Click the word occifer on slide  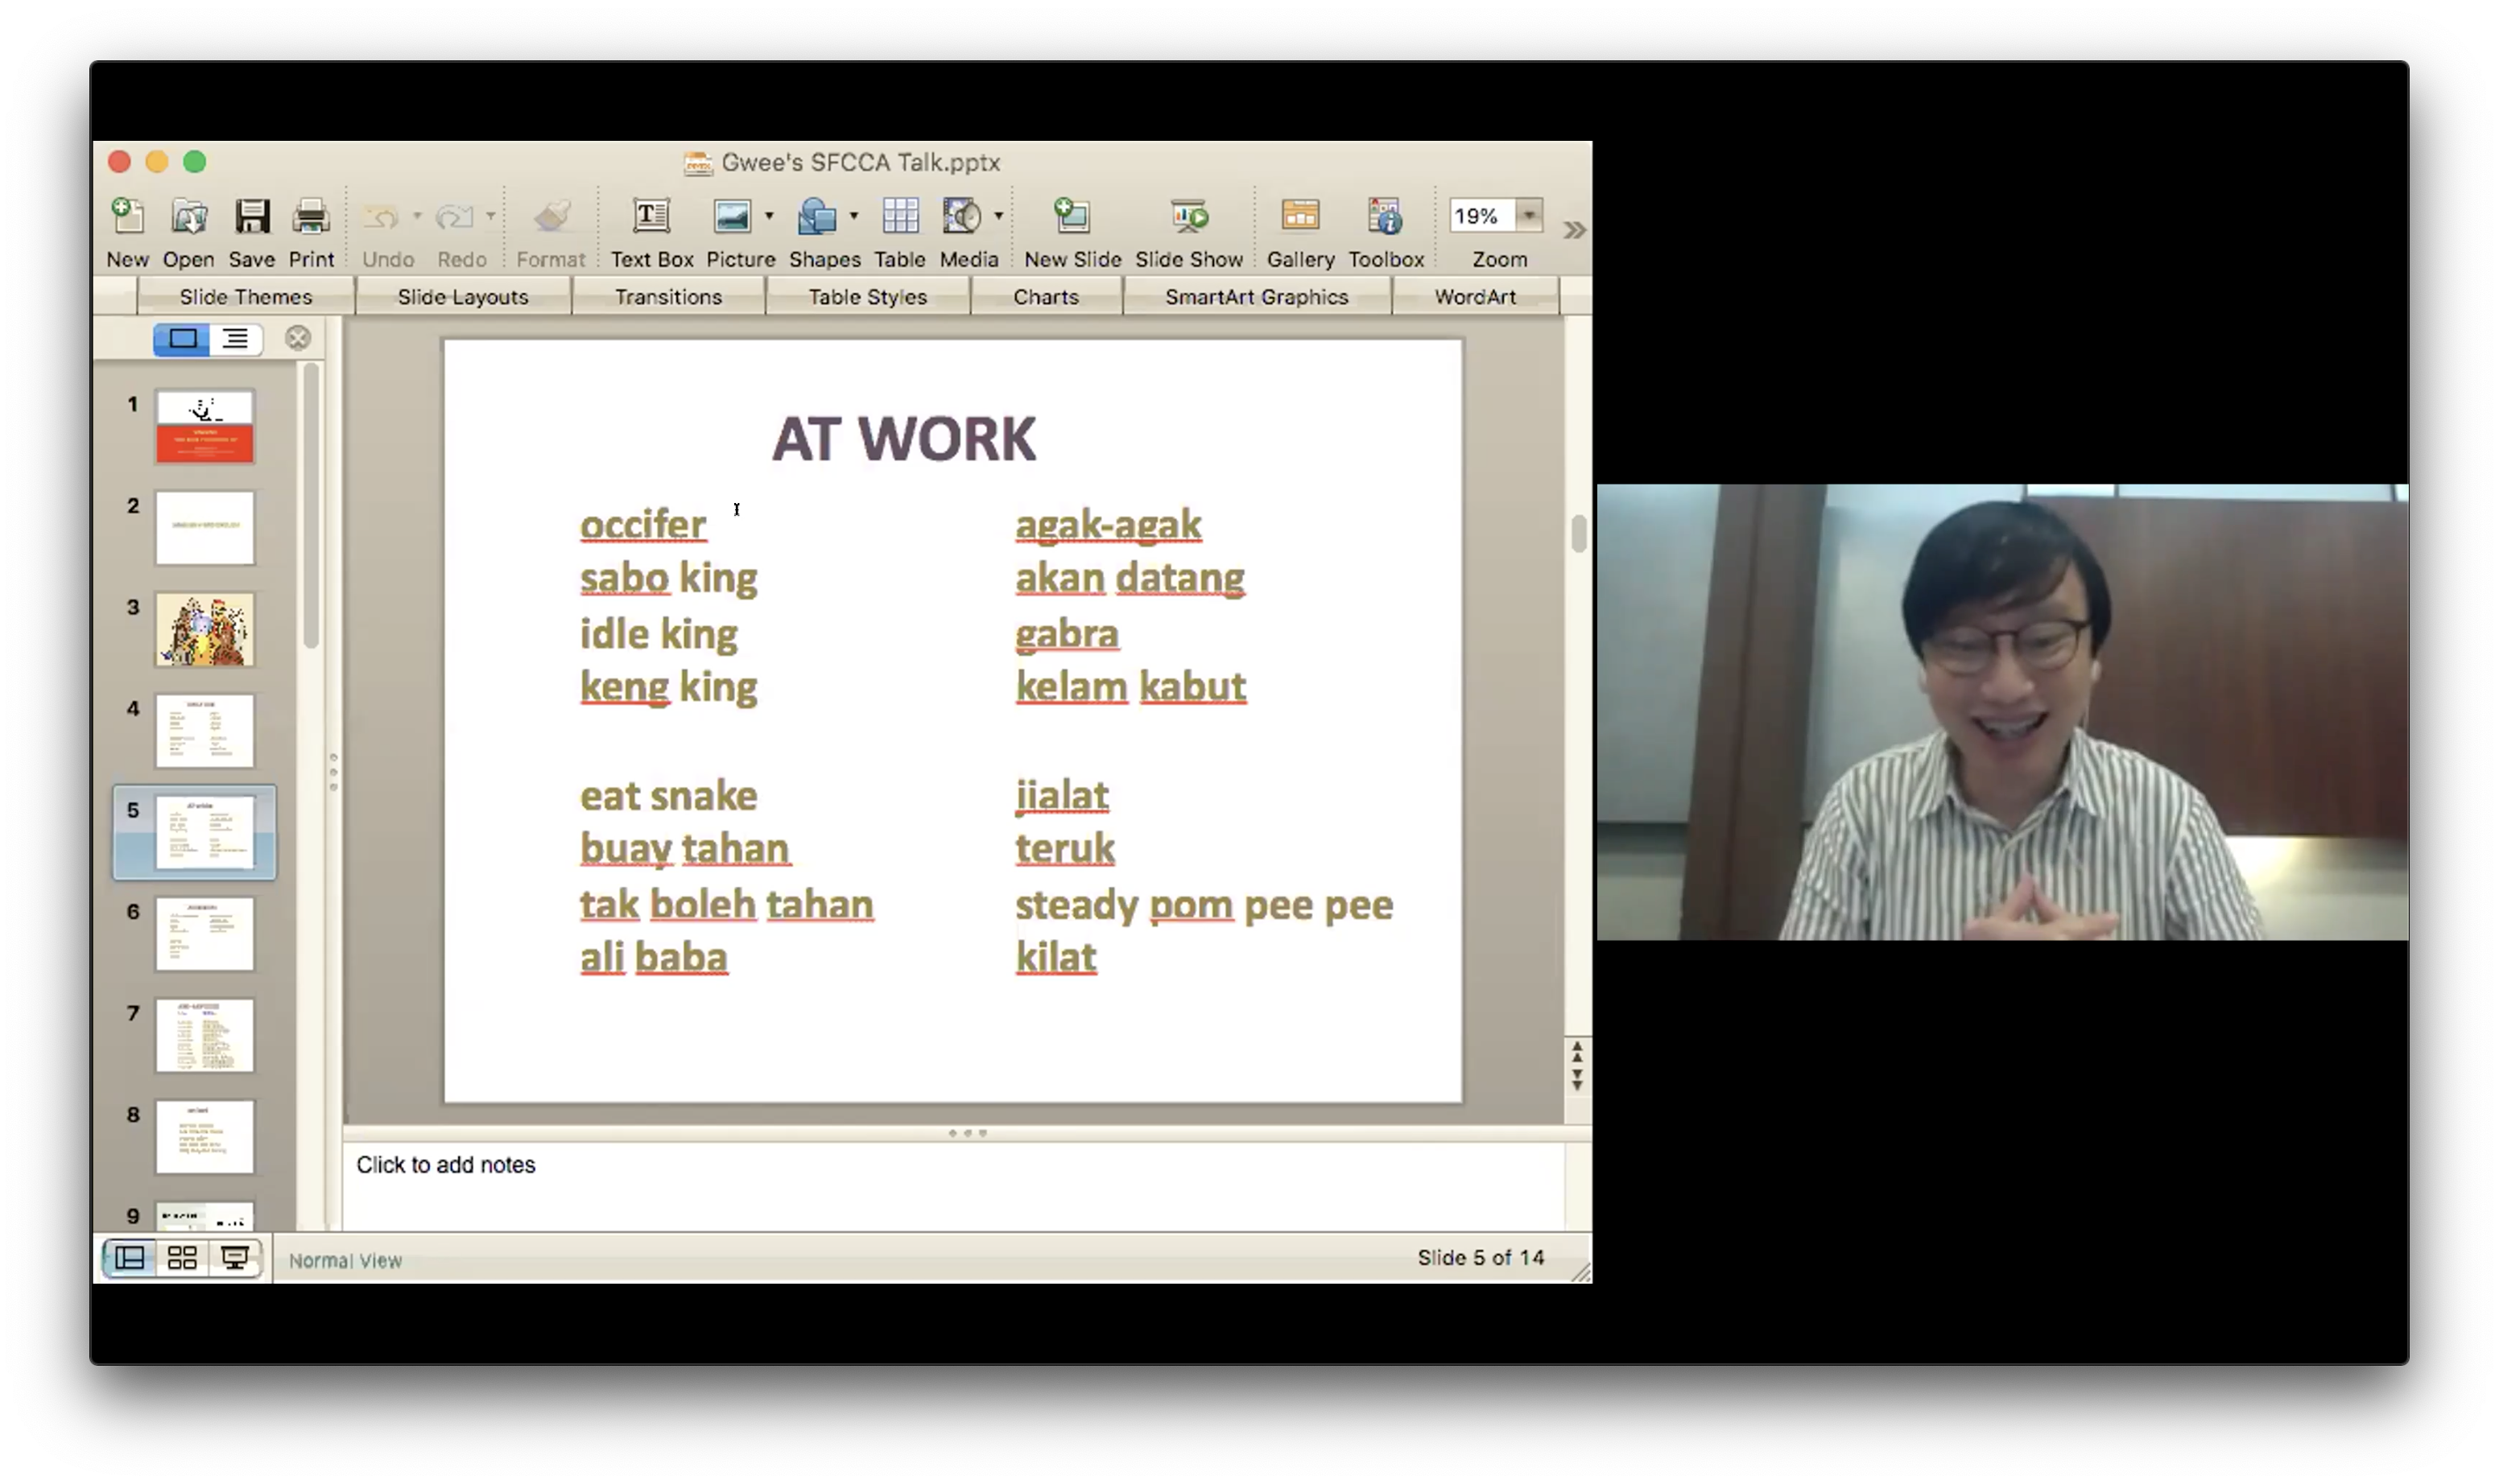(x=643, y=525)
